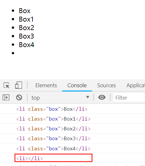Switch to the Application tab

(136, 85)
